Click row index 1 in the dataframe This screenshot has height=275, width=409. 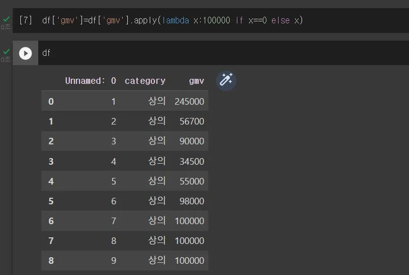(51, 121)
